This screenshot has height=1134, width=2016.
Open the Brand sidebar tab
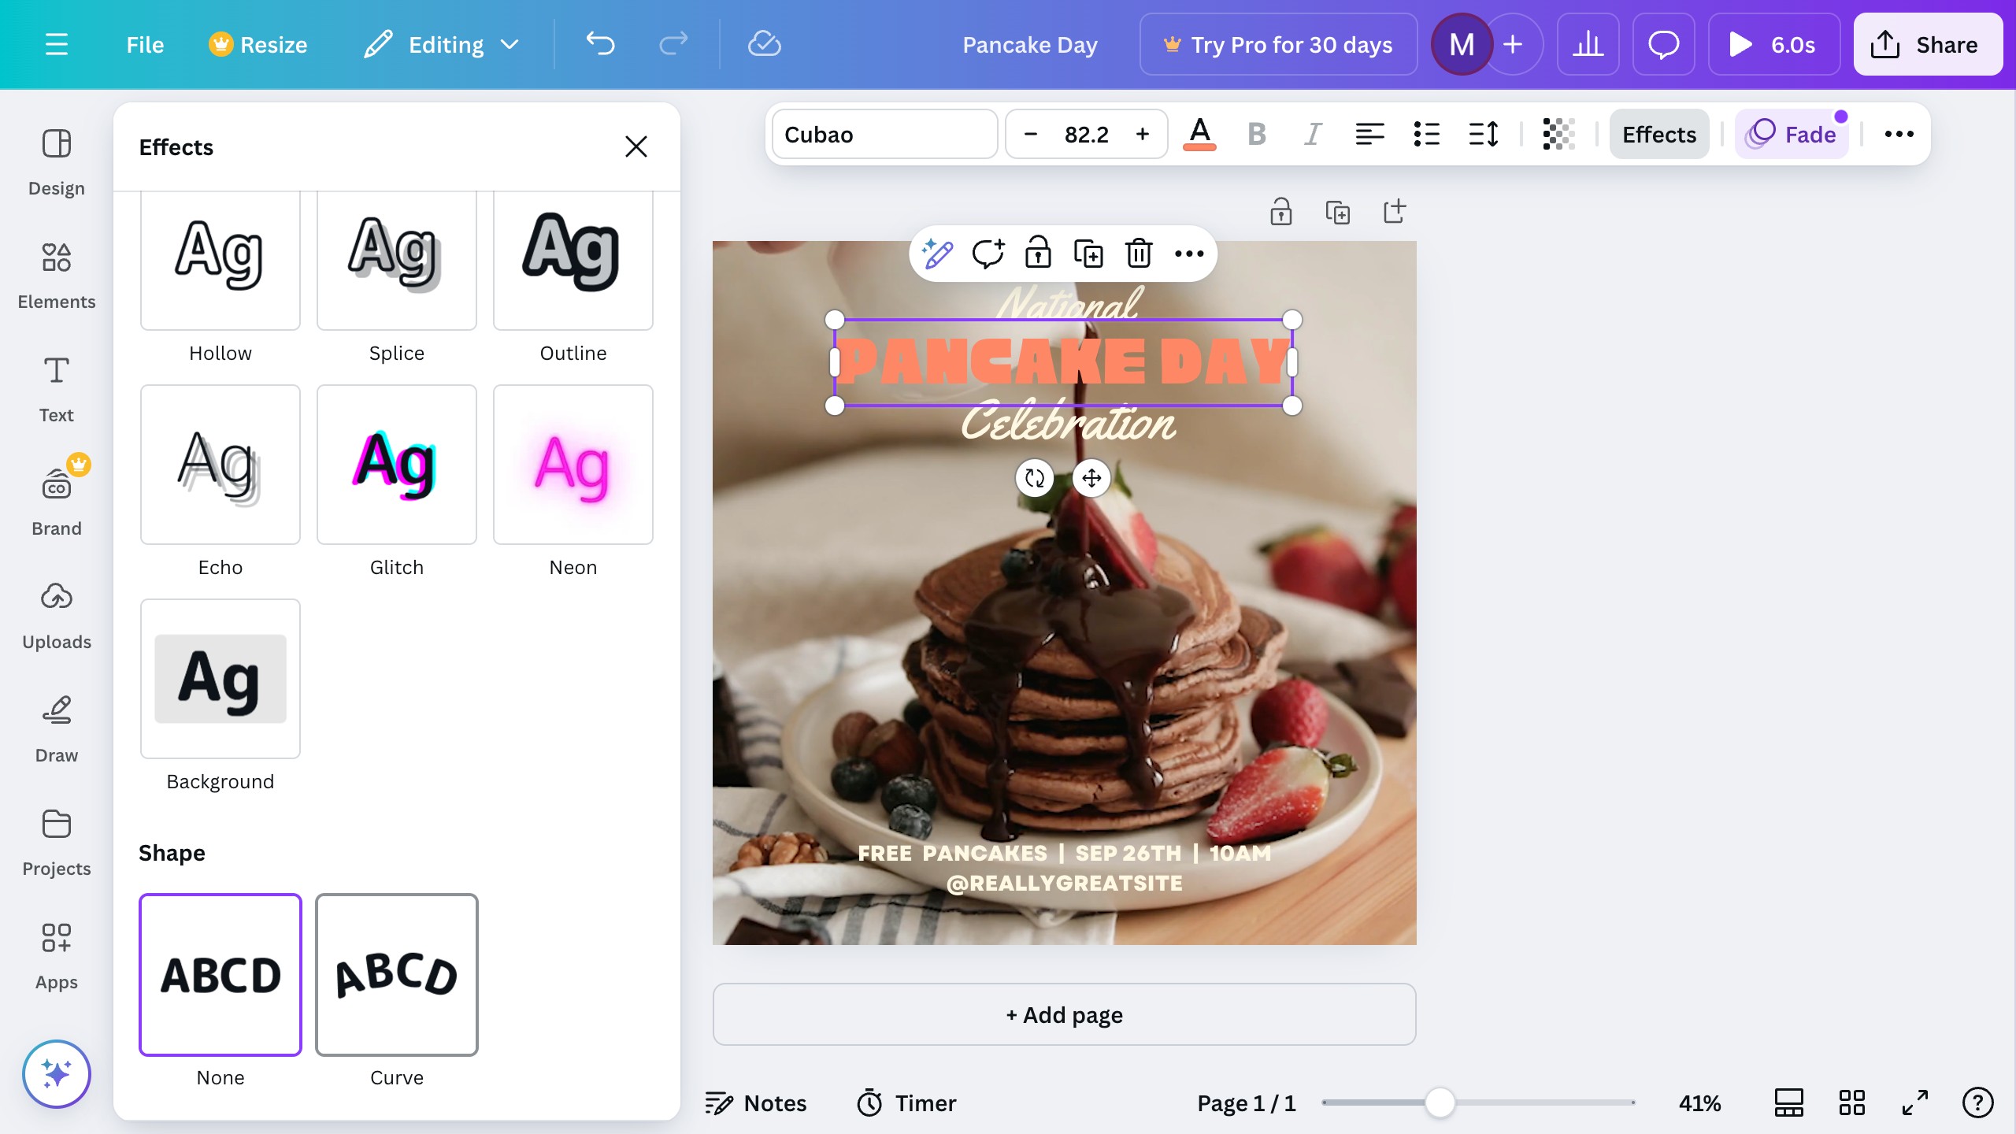57,503
